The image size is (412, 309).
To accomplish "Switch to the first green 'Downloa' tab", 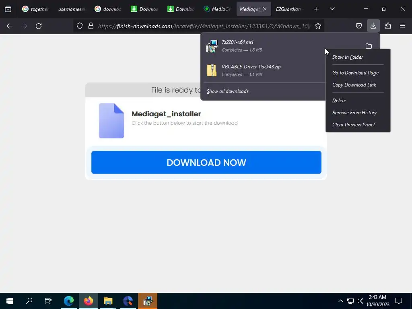I will click(x=144, y=9).
